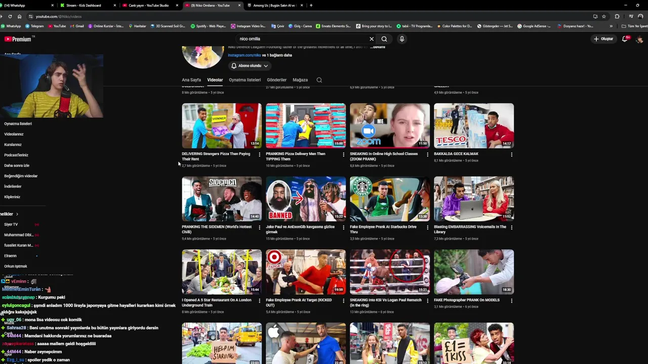
Task: Play Fake Employee Starbucks Drive Thru thumbnail
Action: coord(390,199)
